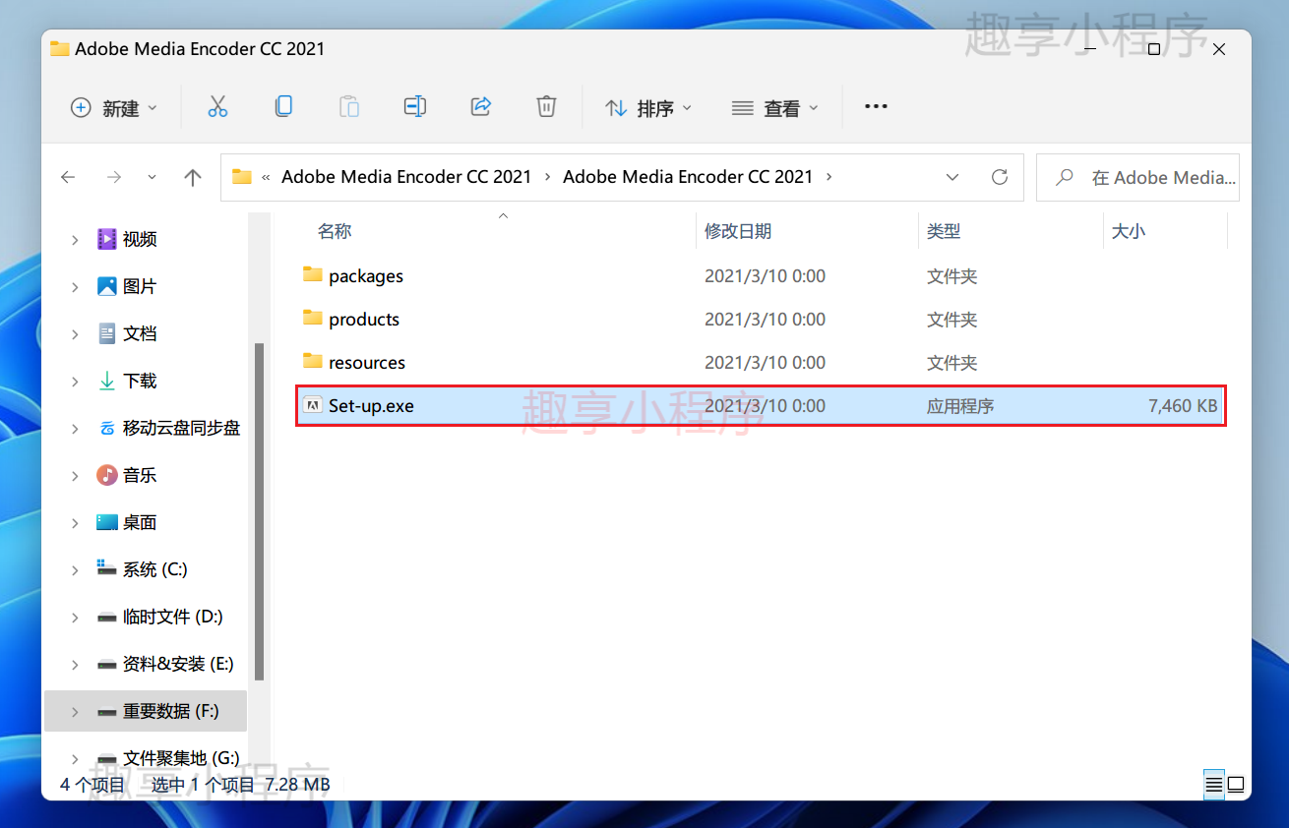Expand the 视频 tree node chevron
1289x828 pixels.
[75, 239]
